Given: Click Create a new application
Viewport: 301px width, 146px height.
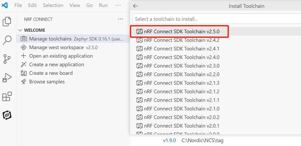Looking at the screenshot, I should coord(57,65).
